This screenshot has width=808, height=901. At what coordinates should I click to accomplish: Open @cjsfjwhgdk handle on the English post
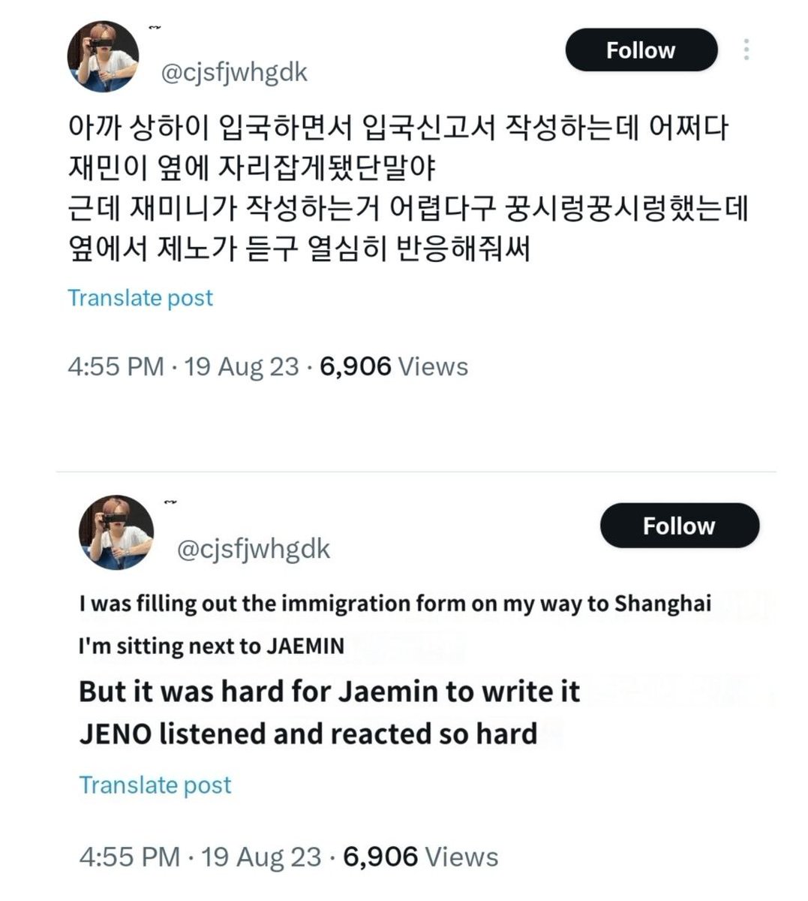coord(253,549)
